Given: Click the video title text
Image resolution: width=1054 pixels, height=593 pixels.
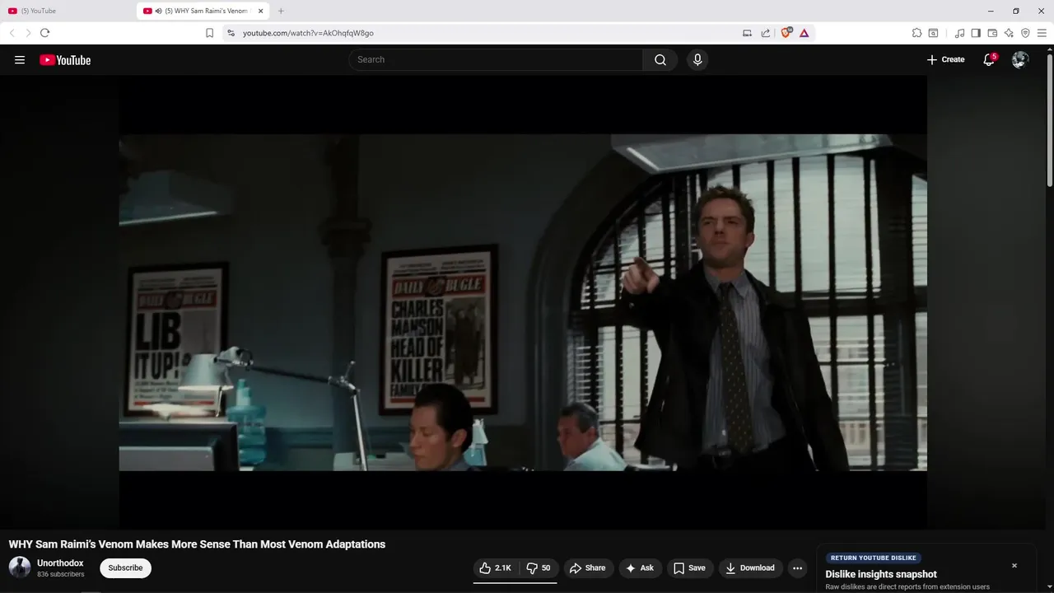Looking at the screenshot, I should [197, 544].
